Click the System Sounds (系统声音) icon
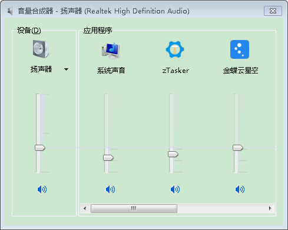 [111, 51]
